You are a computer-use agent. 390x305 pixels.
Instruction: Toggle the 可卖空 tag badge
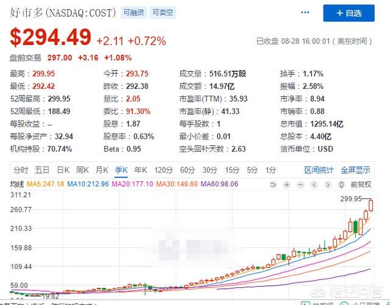pos(163,13)
